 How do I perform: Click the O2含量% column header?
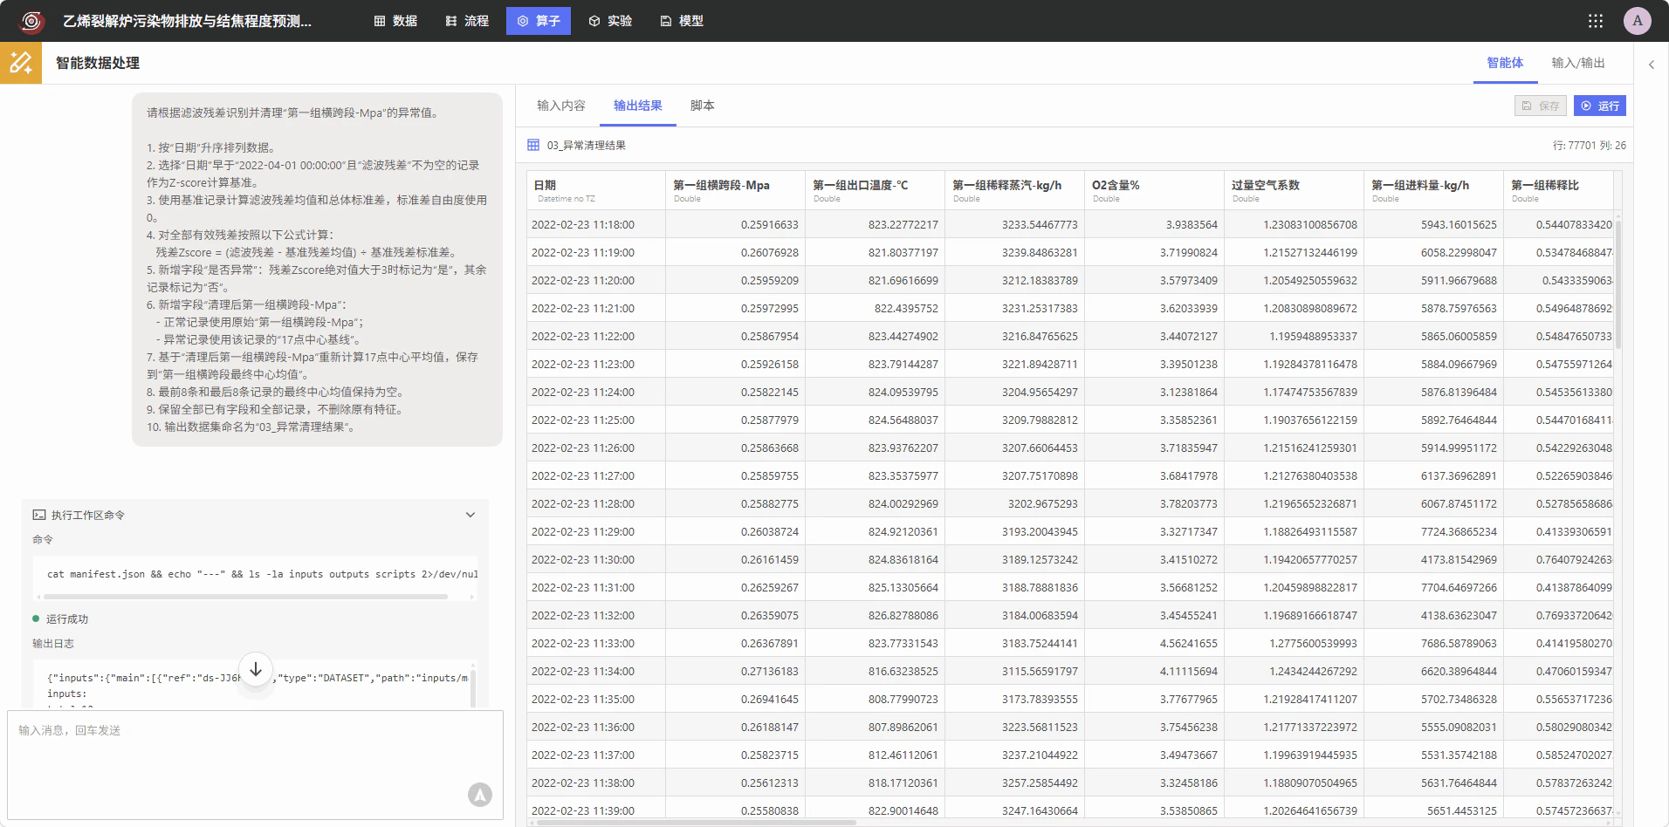(1154, 190)
